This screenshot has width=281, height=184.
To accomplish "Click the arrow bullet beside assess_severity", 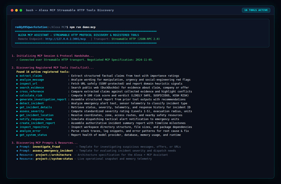I will coord(17,111).
